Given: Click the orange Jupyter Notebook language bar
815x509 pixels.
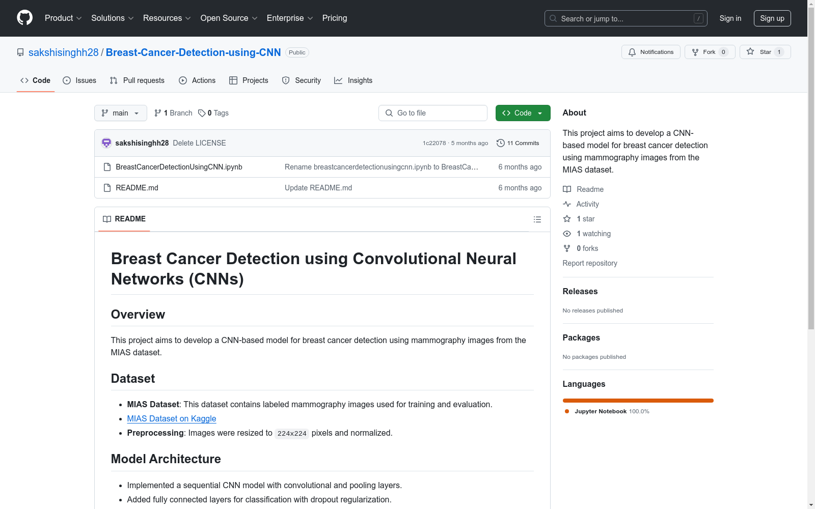Looking at the screenshot, I should pos(638,401).
